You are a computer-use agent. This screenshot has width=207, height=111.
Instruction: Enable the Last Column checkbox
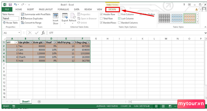119,19
